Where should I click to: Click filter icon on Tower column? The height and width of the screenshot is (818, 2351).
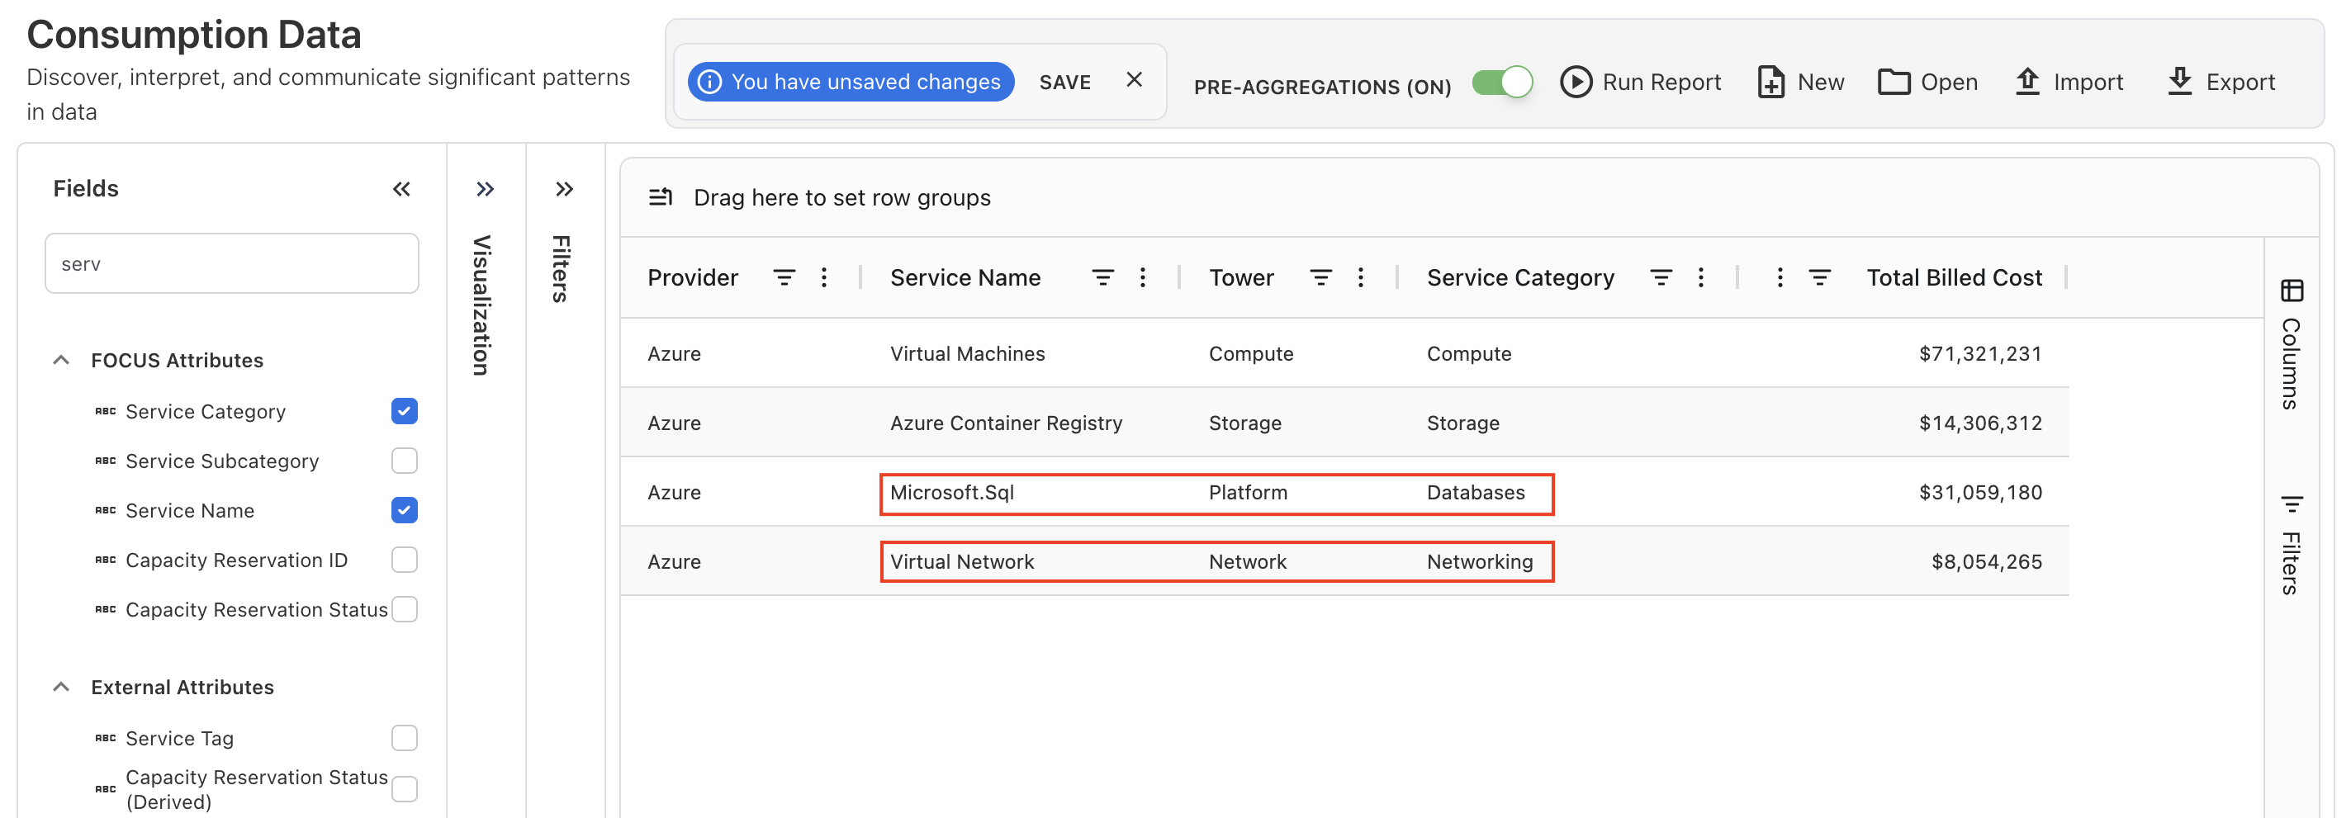pos(1320,278)
